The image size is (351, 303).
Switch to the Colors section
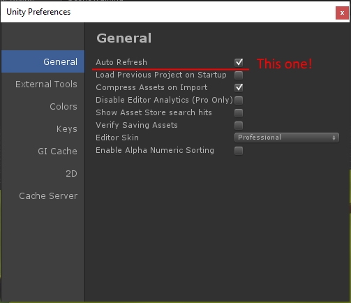pos(43,106)
